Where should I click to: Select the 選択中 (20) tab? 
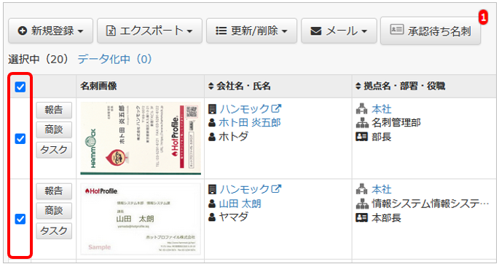coord(39,59)
